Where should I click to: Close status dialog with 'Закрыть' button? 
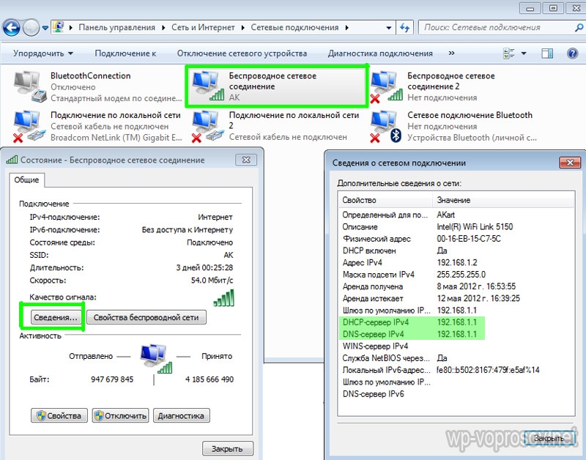[x=228, y=448]
